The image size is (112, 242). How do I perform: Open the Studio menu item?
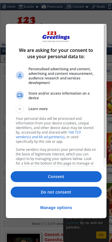click(x=98, y=7)
